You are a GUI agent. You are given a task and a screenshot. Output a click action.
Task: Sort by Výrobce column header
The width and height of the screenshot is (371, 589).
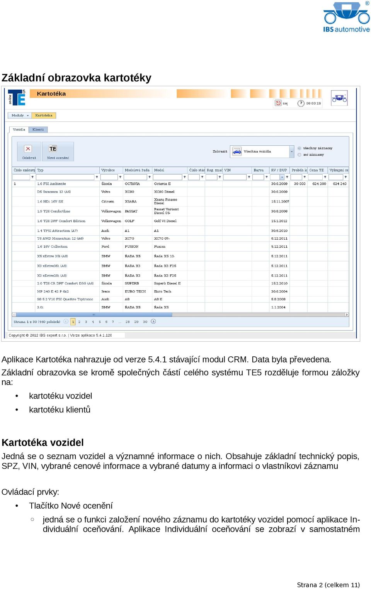[111, 170]
